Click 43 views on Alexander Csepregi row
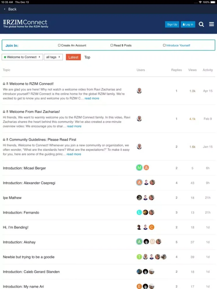This screenshot has height=289, width=217. (x=192, y=183)
